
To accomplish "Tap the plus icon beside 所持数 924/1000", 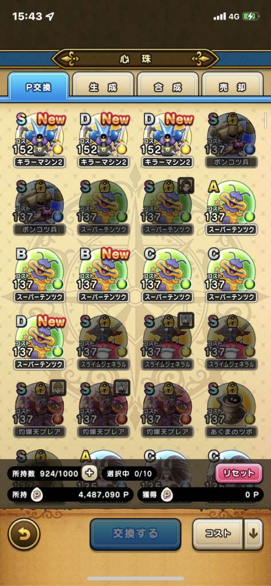I will click(89, 473).
